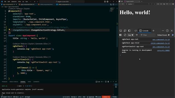Click the clear console icon
175x98 pixels.
coord(125,35)
